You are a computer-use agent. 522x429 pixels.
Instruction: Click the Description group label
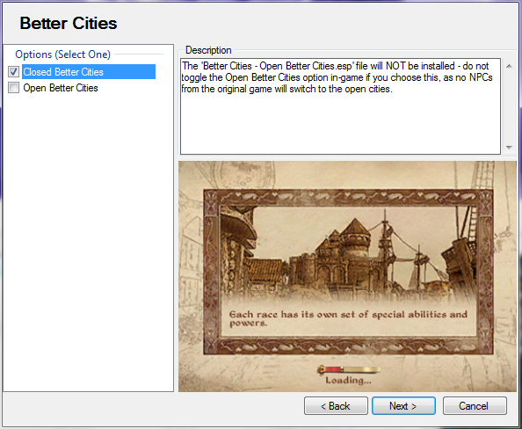pos(208,50)
